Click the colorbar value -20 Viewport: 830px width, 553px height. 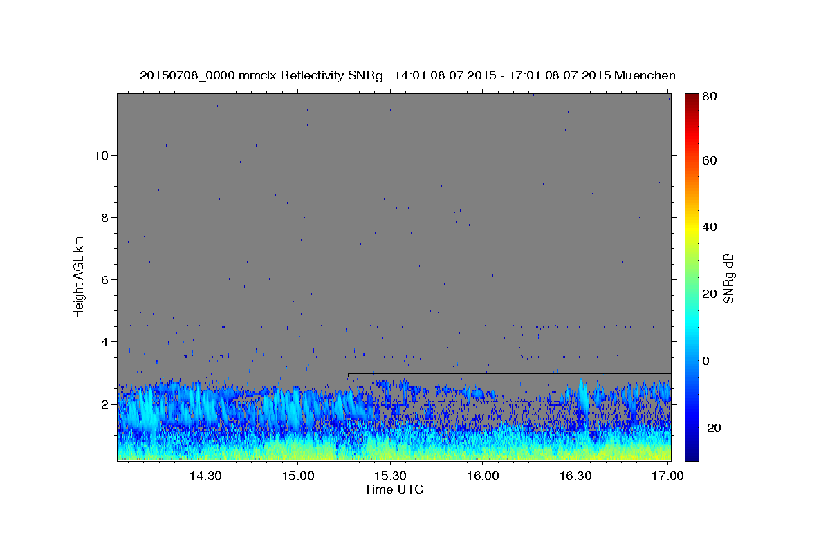pyautogui.click(x=712, y=428)
